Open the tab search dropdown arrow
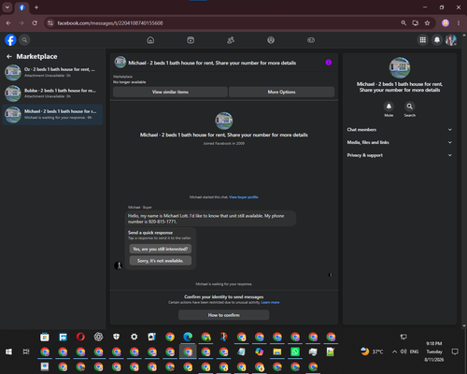 click(7, 7)
